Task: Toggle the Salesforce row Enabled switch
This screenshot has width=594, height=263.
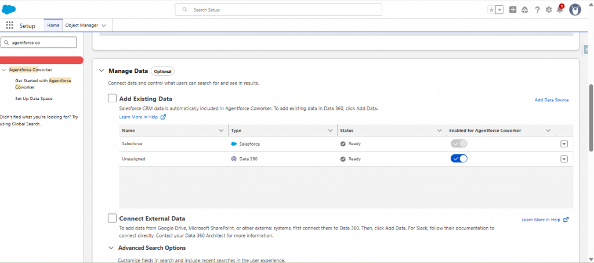Action: point(459,143)
